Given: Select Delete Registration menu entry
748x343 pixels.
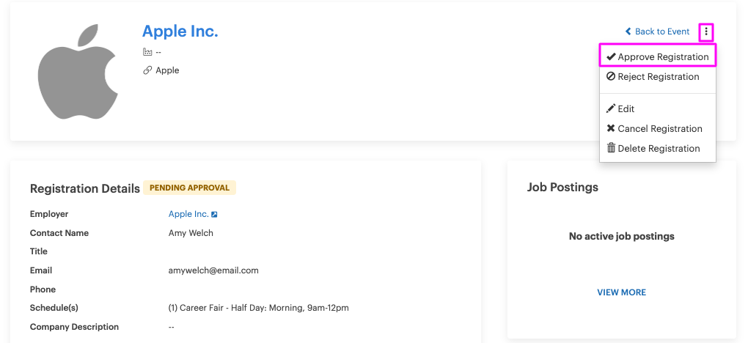Looking at the screenshot, I should tap(657, 148).
